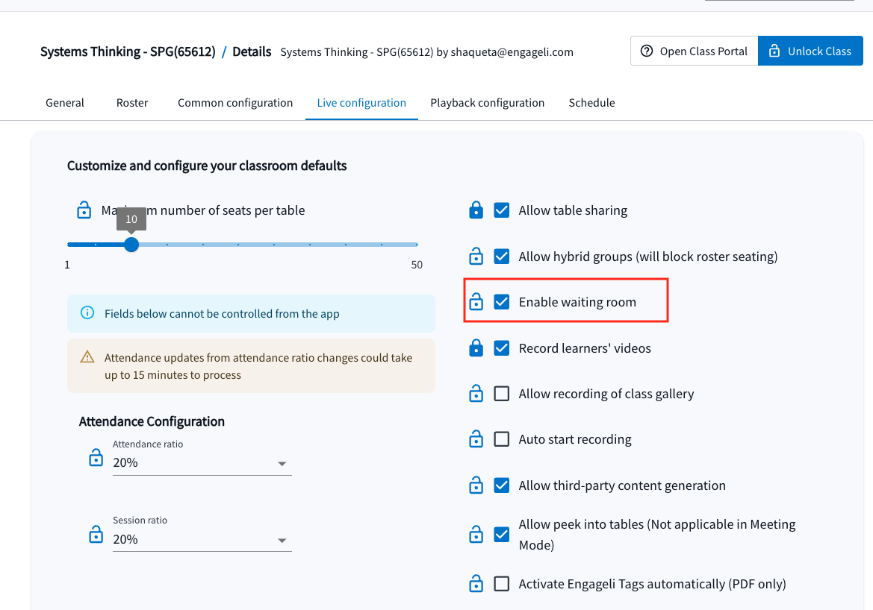The width and height of the screenshot is (873, 610).
Task: Toggle lock for third-party content generation
Action: tap(476, 485)
